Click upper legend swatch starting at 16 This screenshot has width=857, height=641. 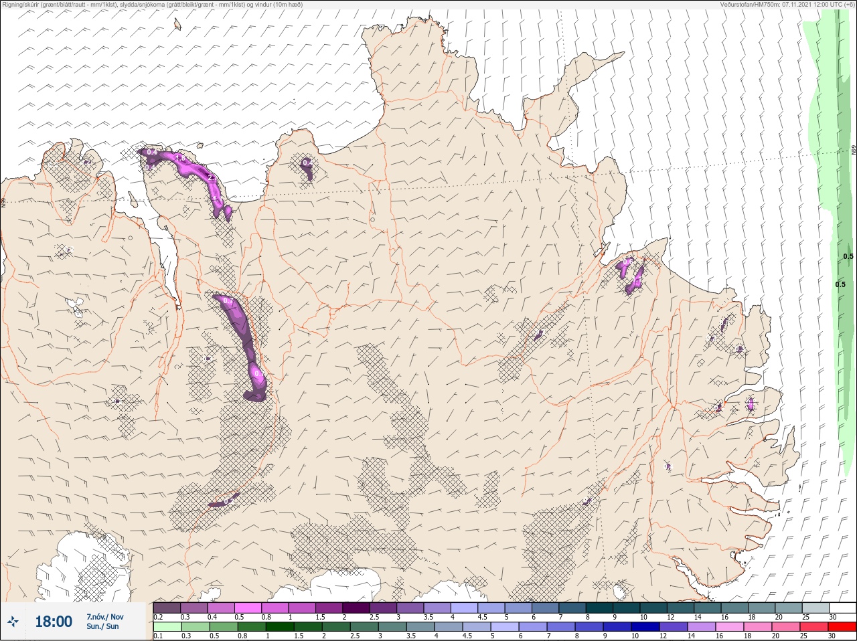[x=734, y=608]
